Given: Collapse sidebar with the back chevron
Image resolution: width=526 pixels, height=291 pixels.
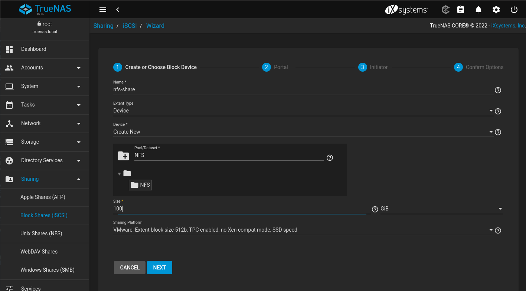Looking at the screenshot, I should pyautogui.click(x=118, y=10).
